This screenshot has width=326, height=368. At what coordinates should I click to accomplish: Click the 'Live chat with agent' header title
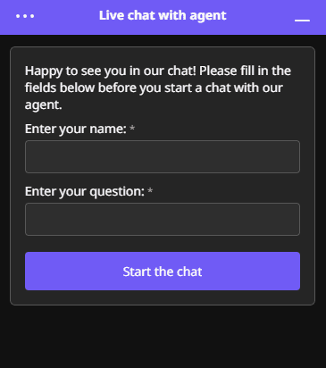coord(163,15)
